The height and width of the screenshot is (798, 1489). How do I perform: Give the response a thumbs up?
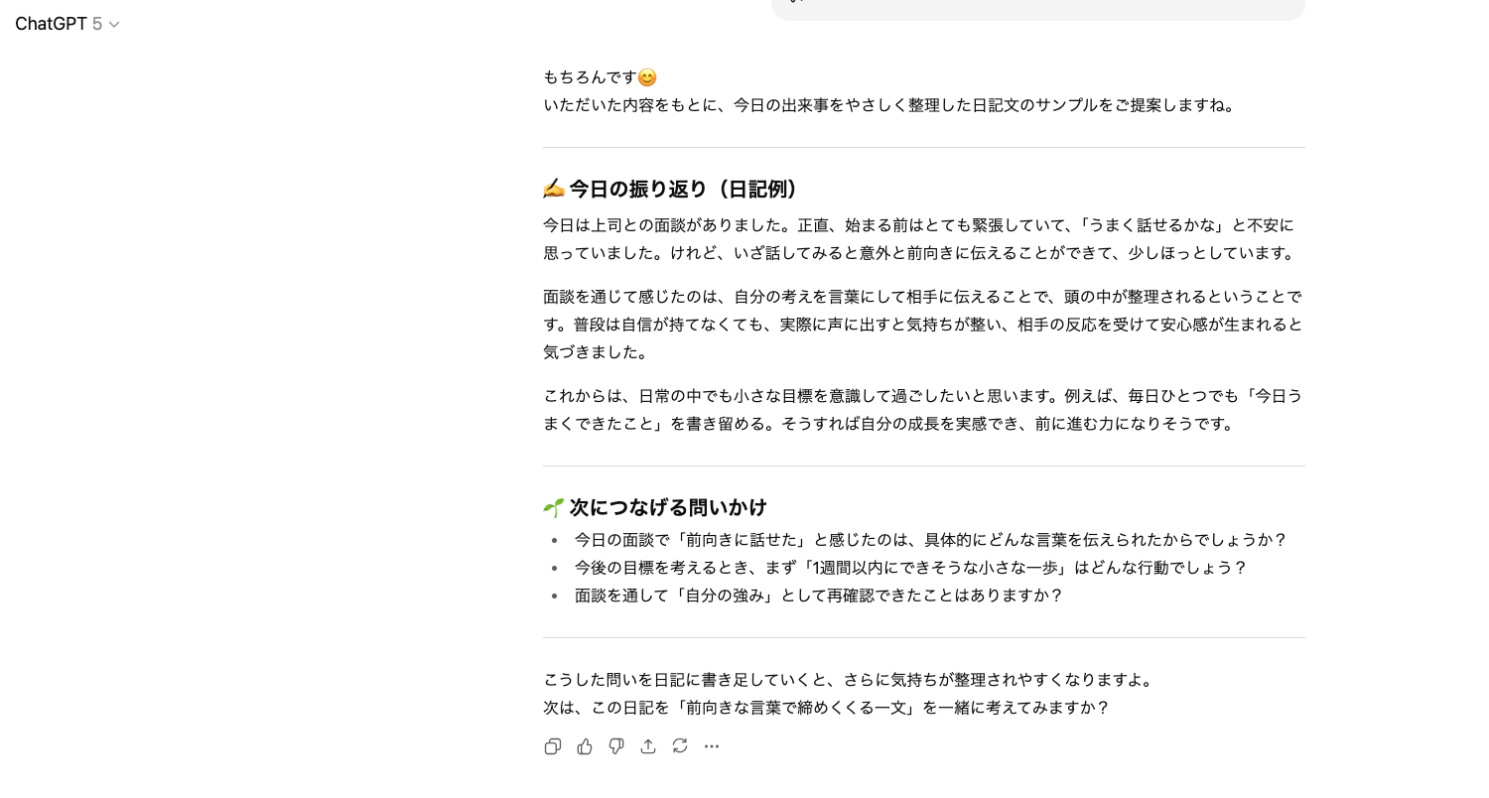[585, 746]
